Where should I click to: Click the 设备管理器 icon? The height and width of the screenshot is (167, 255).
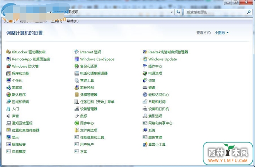pos(77,109)
